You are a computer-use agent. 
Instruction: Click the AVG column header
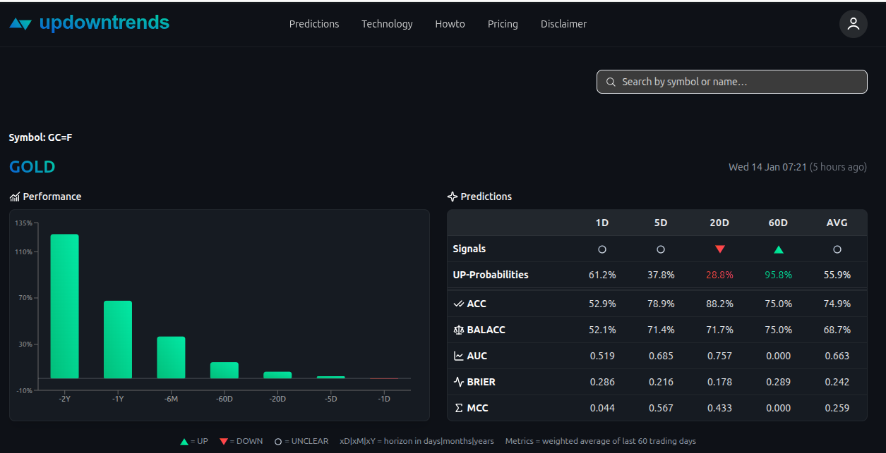[837, 223]
